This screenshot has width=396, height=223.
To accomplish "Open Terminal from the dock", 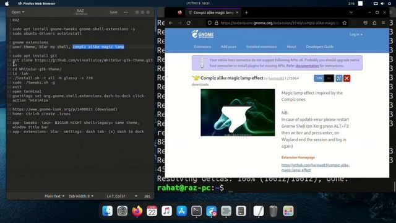I will [196, 211].
